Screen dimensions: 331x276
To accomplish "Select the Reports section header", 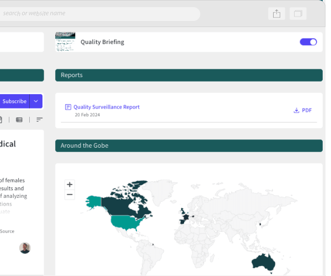I will pos(189,75).
